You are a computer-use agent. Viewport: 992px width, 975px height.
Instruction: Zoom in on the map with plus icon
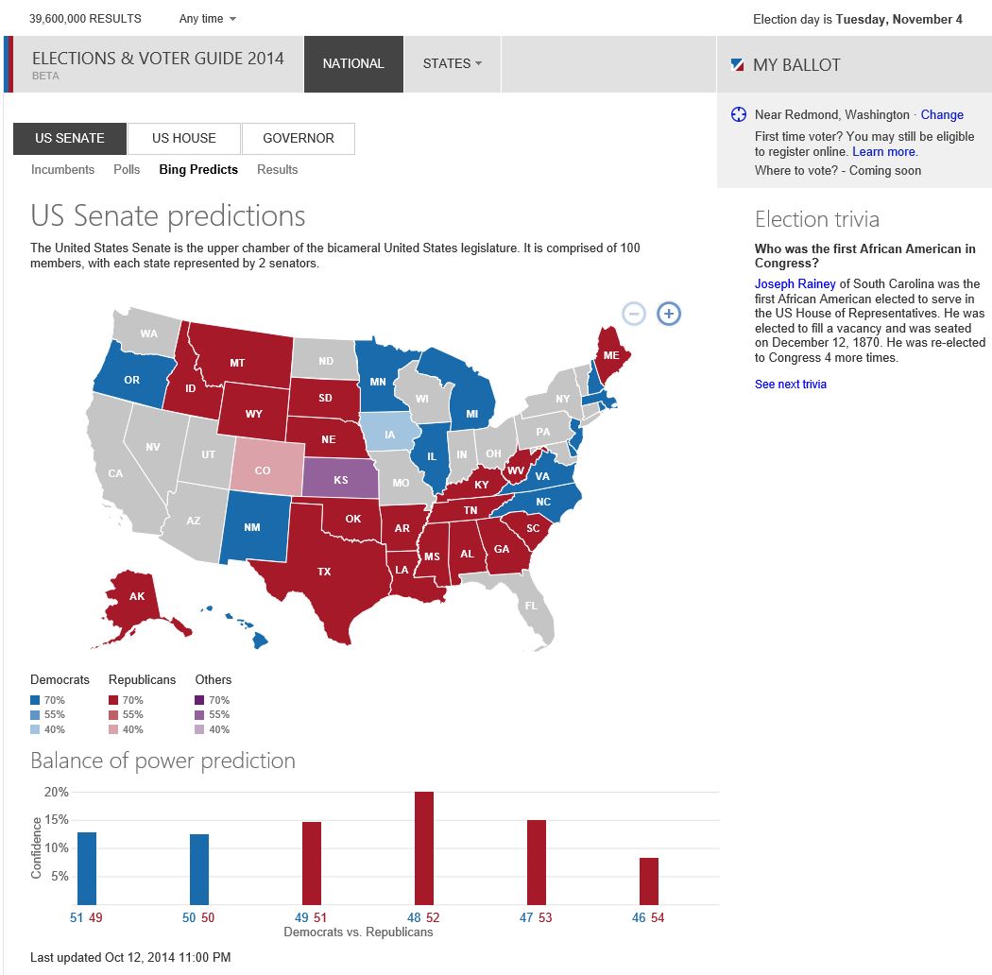669,313
